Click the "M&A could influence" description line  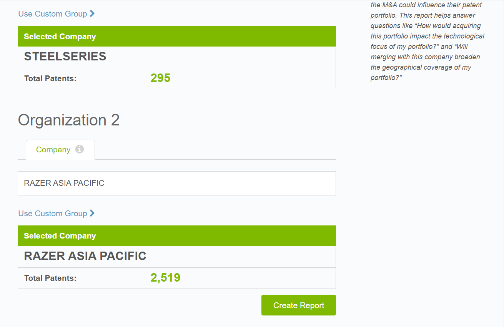click(426, 5)
